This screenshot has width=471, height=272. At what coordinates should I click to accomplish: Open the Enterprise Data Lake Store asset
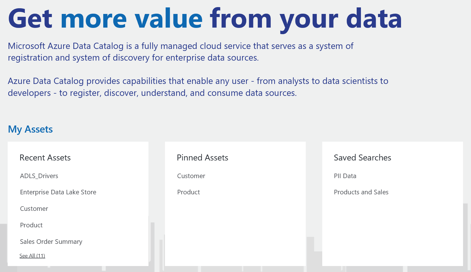click(58, 192)
